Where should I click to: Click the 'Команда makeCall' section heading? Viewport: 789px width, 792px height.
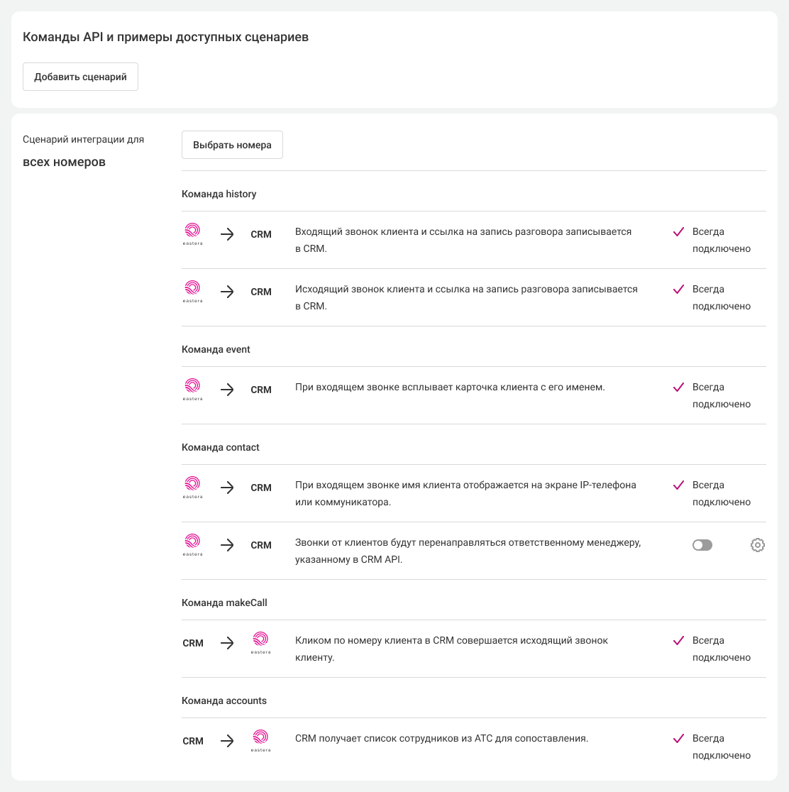[x=224, y=603]
